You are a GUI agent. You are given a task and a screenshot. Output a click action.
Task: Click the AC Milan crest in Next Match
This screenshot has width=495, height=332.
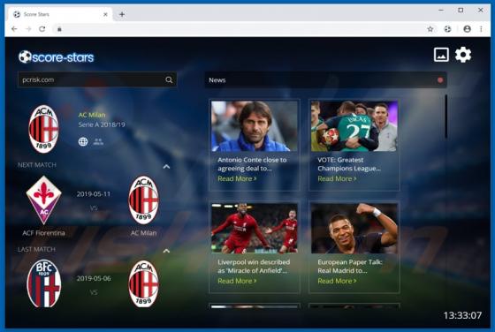[143, 200]
